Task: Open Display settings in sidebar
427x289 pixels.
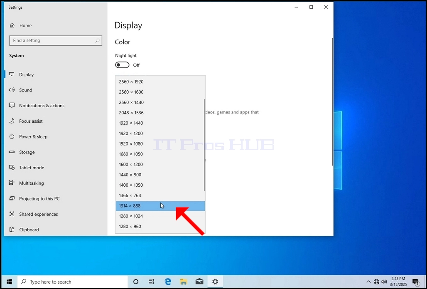Action: click(56, 74)
